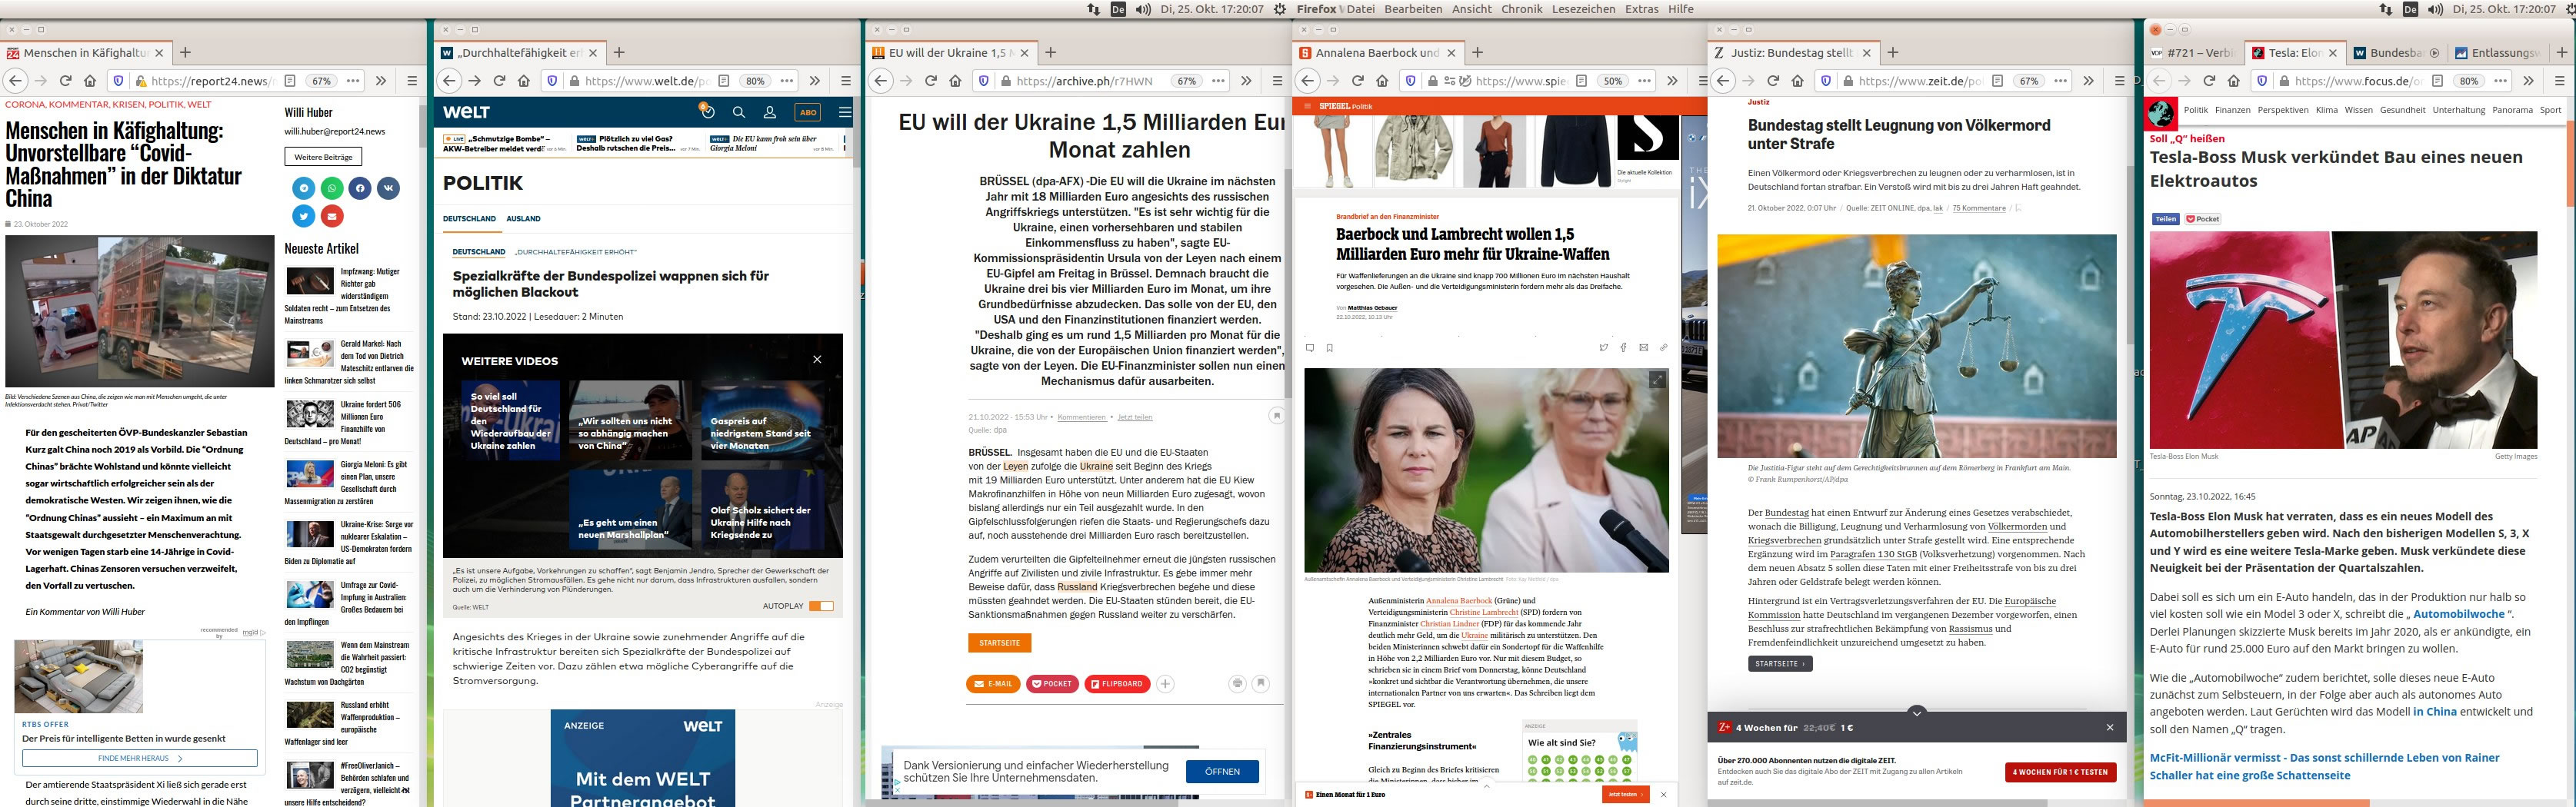This screenshot has width=2576, height=807.
Task: Click the WELT 'ABO' button
Action: tap(808, 113)
